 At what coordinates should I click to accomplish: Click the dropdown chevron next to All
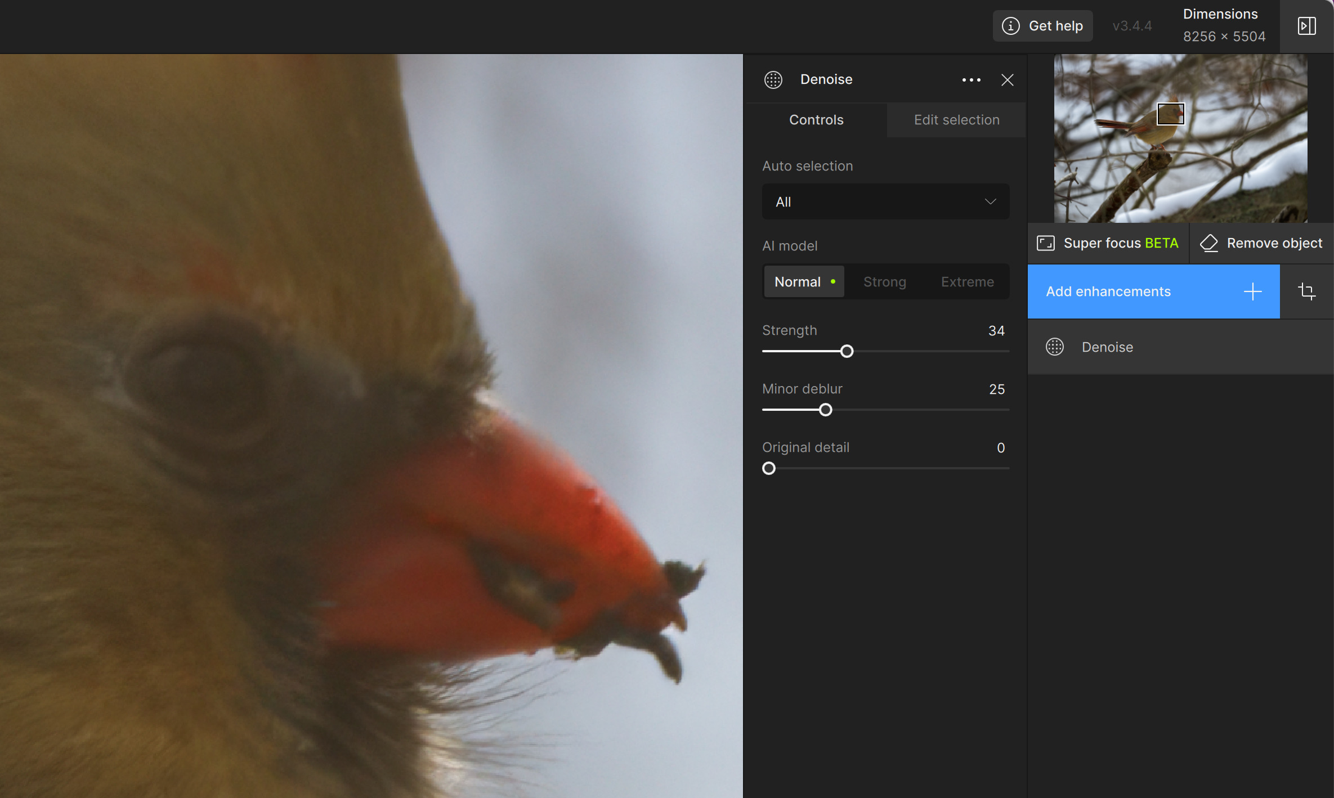pyautogui.click(x=990, y=201)
